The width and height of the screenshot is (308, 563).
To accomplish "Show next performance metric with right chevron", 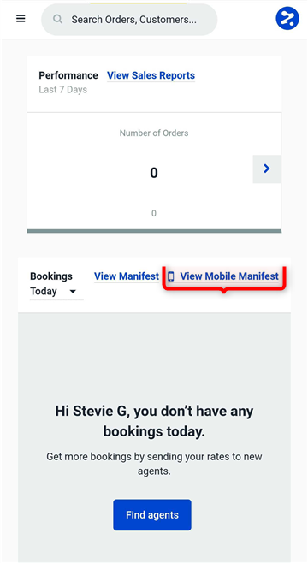I will (x=267, y=169).
